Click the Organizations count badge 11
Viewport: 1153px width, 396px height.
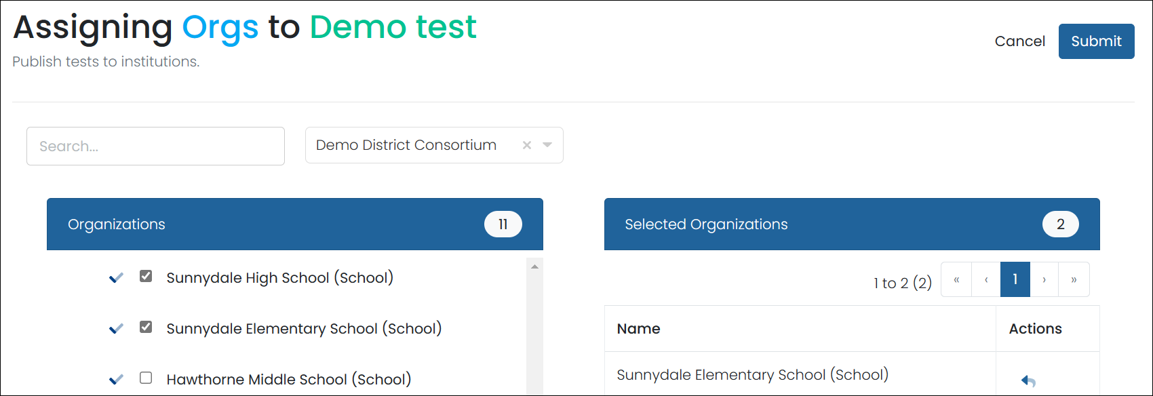[x=503, y=224]
